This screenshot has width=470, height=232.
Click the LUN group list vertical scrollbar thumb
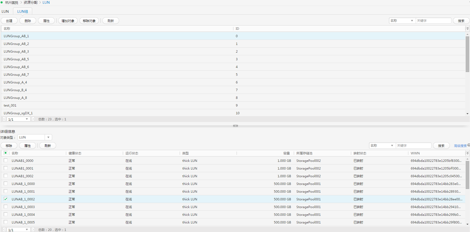467,54
